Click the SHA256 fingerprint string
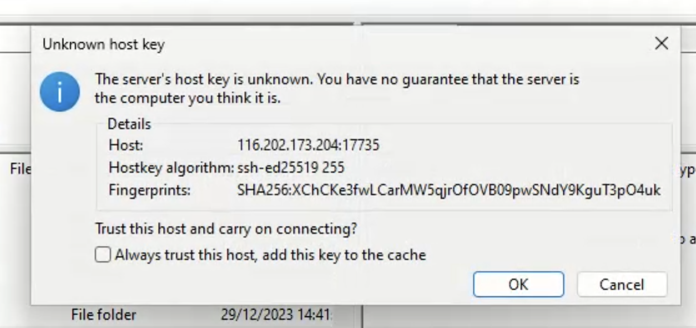Viewport: 696px width, 328px height. (x=448, y=190)
